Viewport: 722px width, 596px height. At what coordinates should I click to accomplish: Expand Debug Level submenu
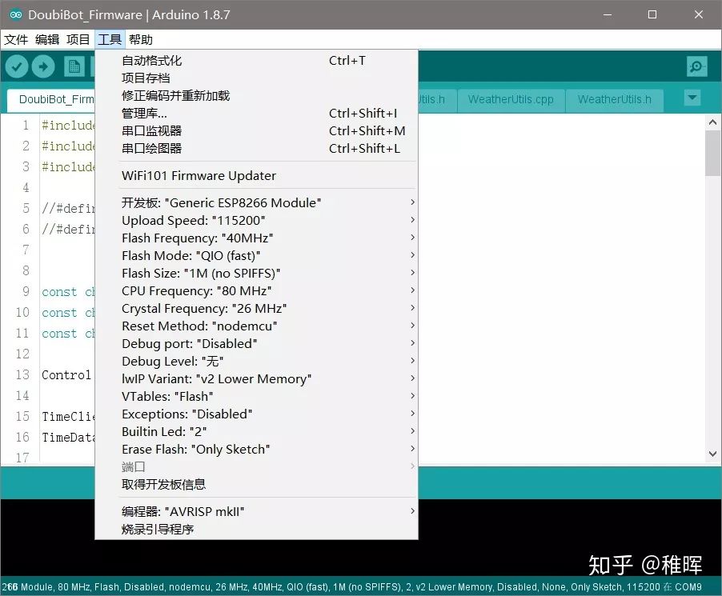[x=256, y=362]
